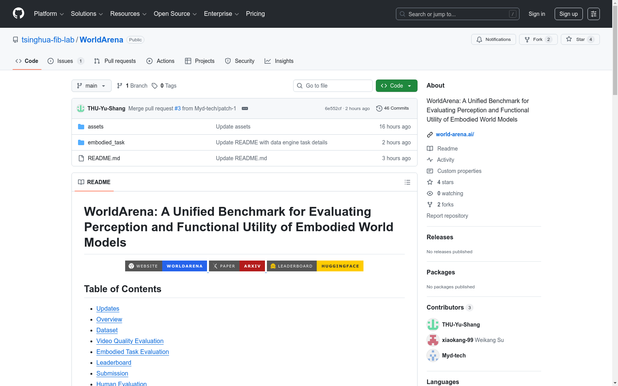This screenshot has width=618, height=386.
Task: Switch to the Pull requests tab
Action: pyautogui.click(x=115, y=61)
